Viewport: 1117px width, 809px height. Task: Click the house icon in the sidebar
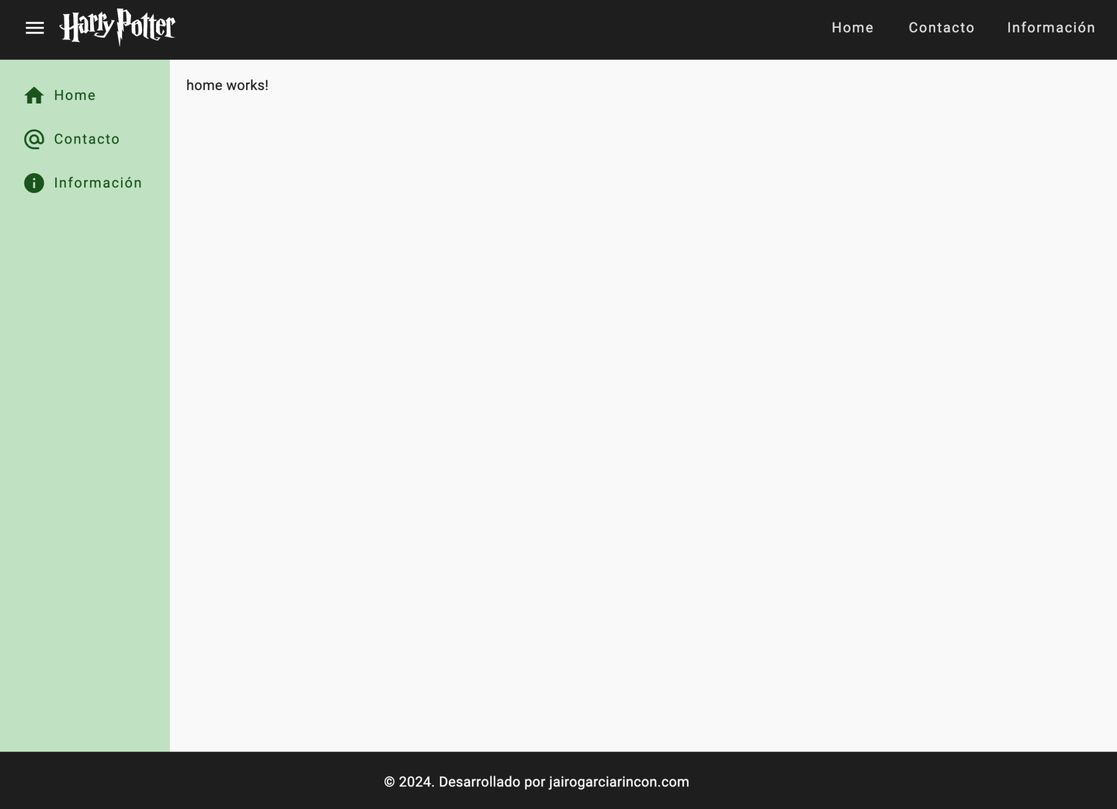click(34, 95)
